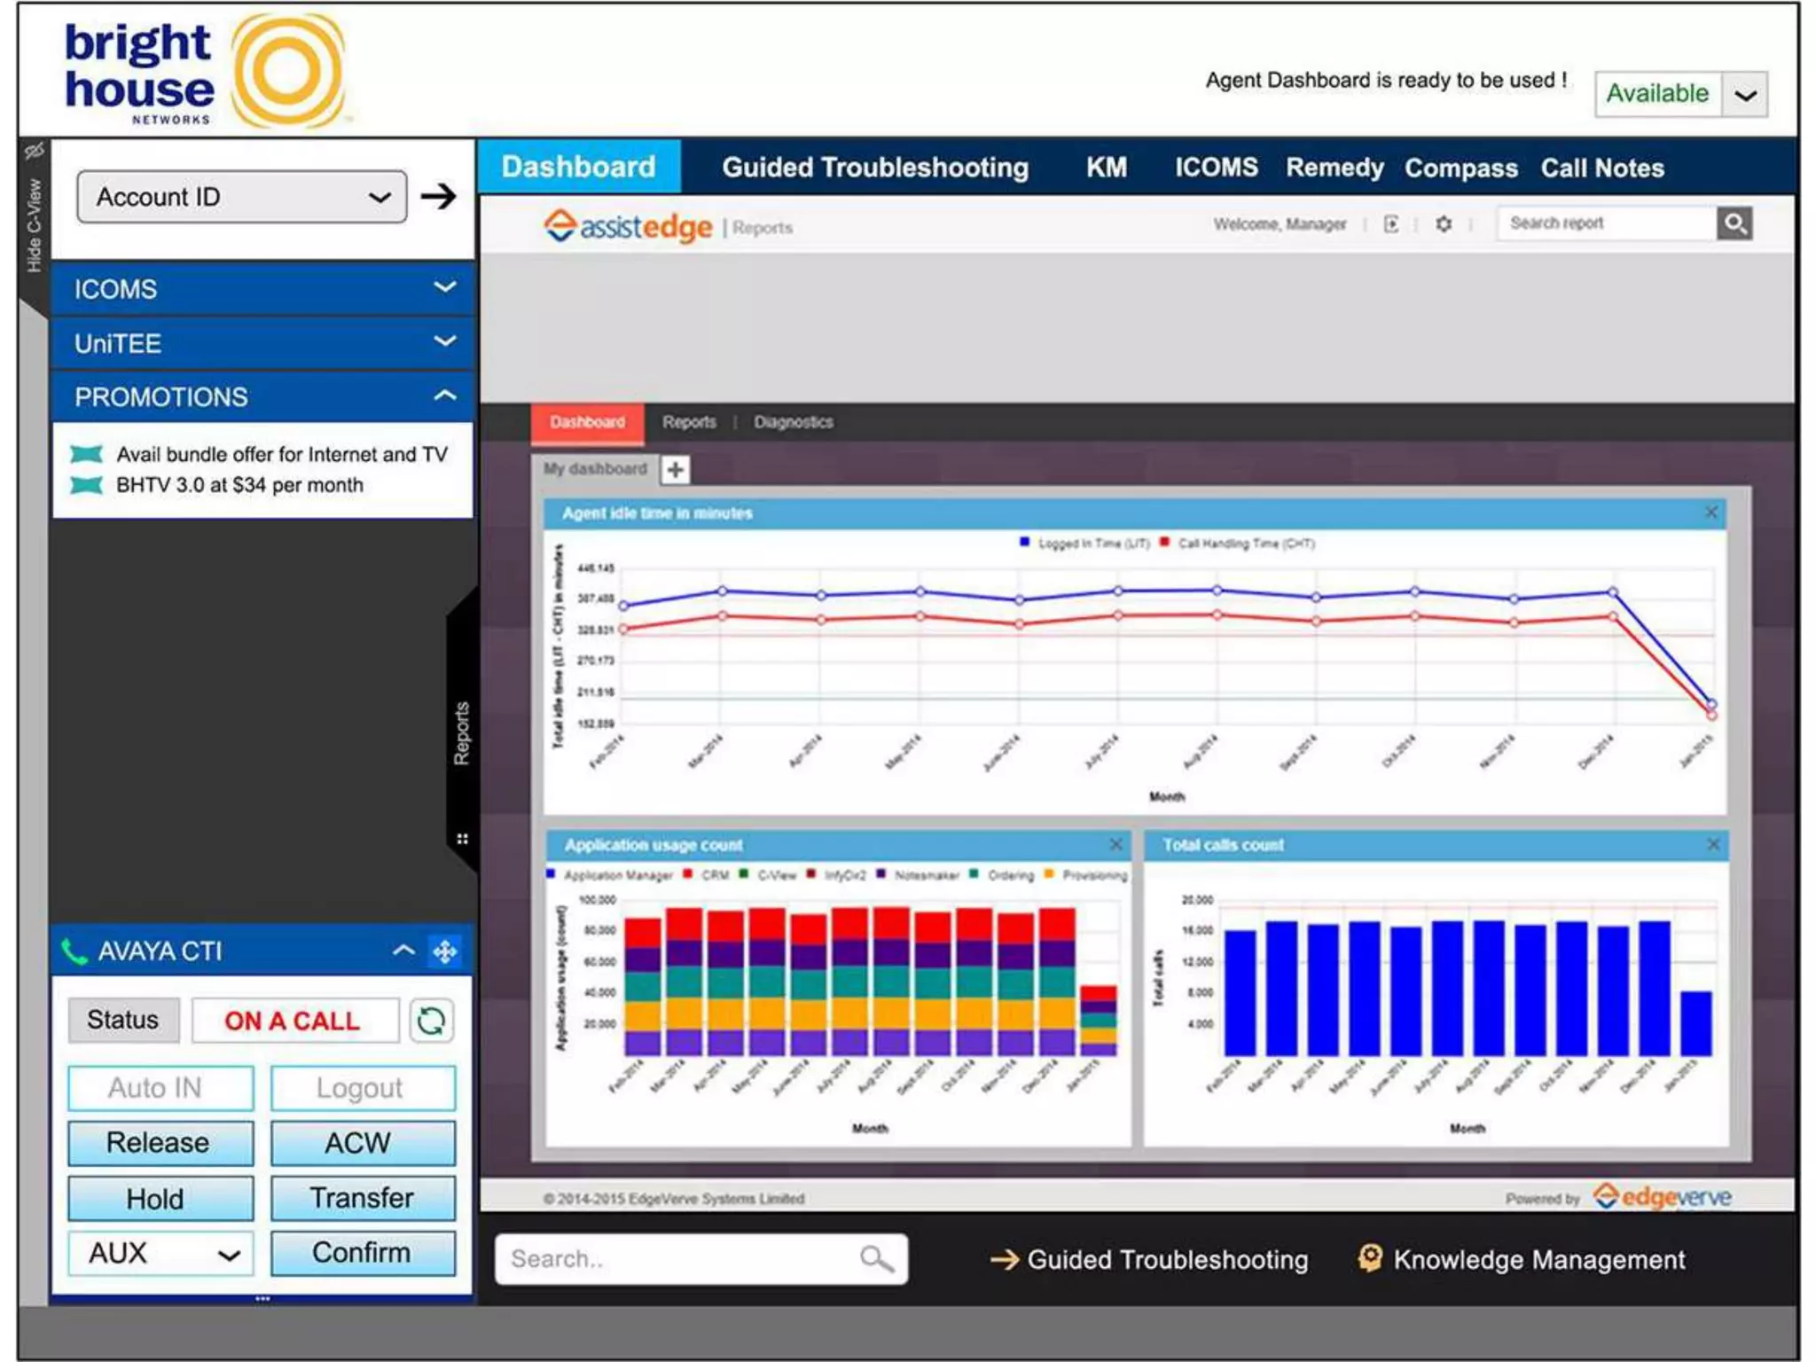
Task: Open the Reports sub-tab
Action: click(x=689, y=423)
